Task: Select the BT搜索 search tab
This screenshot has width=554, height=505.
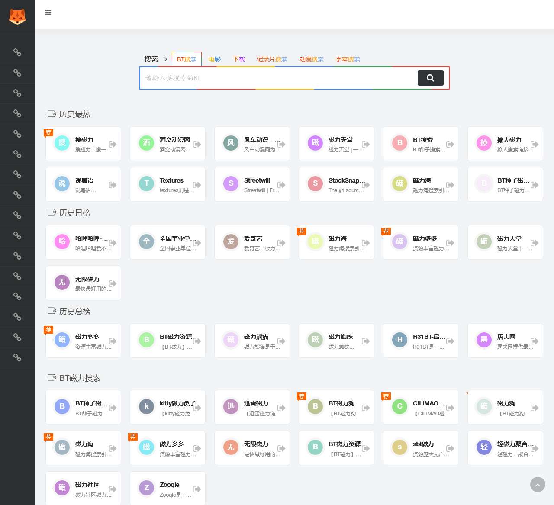Action: tap(187, 59)
